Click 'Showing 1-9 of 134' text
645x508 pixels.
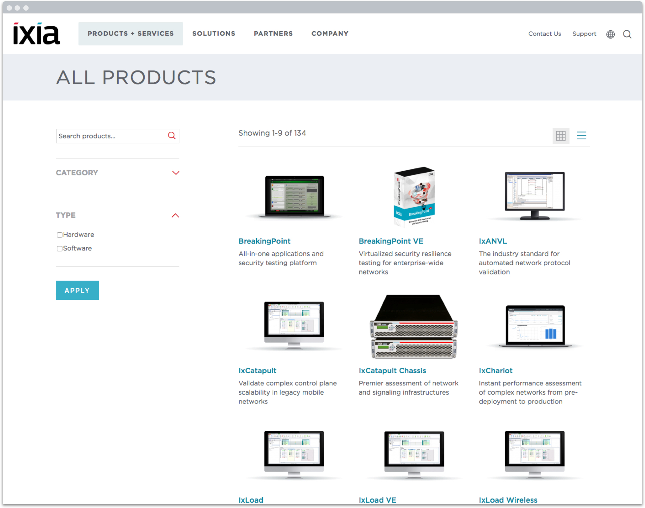point(272,133)
